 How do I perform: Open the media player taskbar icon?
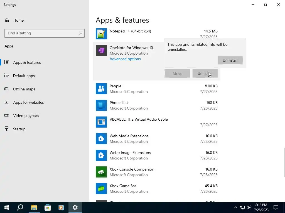pyautogui.click(x=61, y=207)
